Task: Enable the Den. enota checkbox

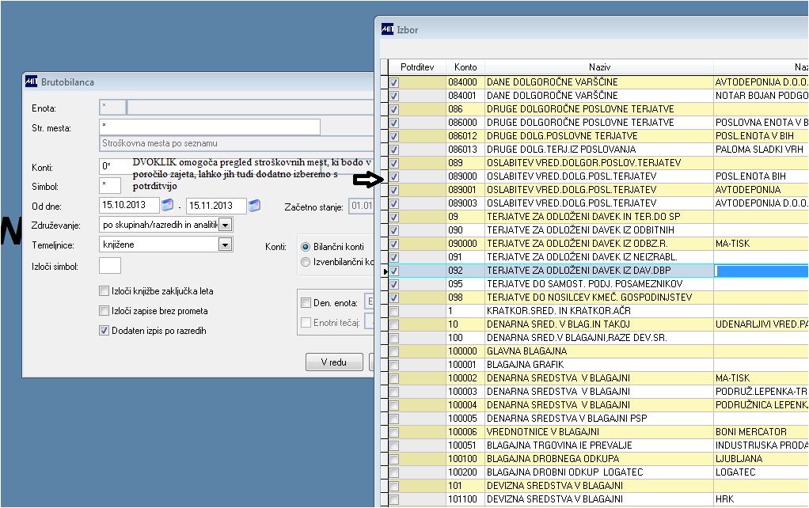Action: point(306,303)
